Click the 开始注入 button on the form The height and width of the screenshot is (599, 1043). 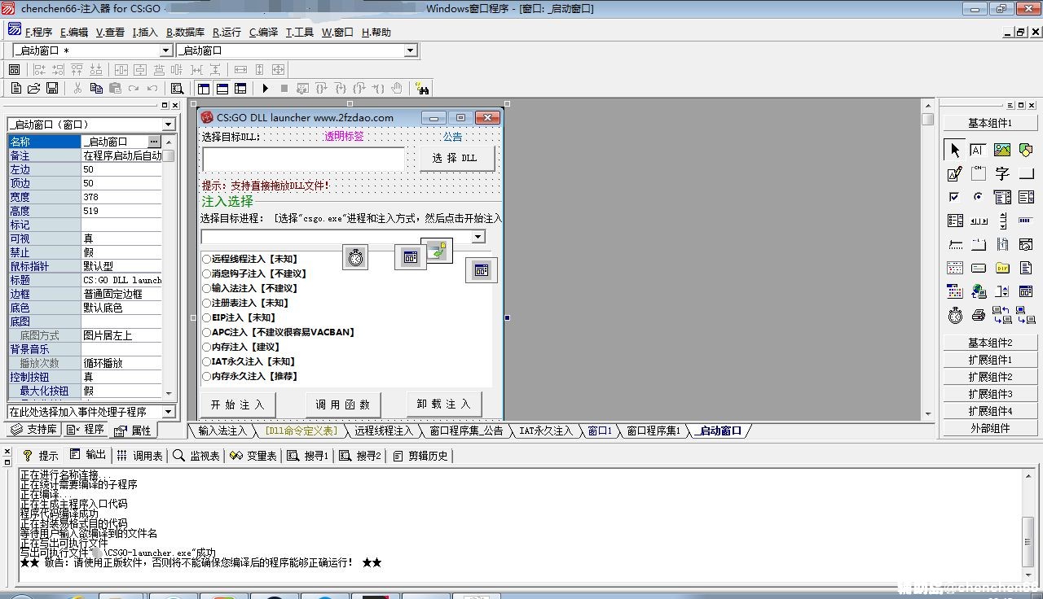tap(238, 404)
